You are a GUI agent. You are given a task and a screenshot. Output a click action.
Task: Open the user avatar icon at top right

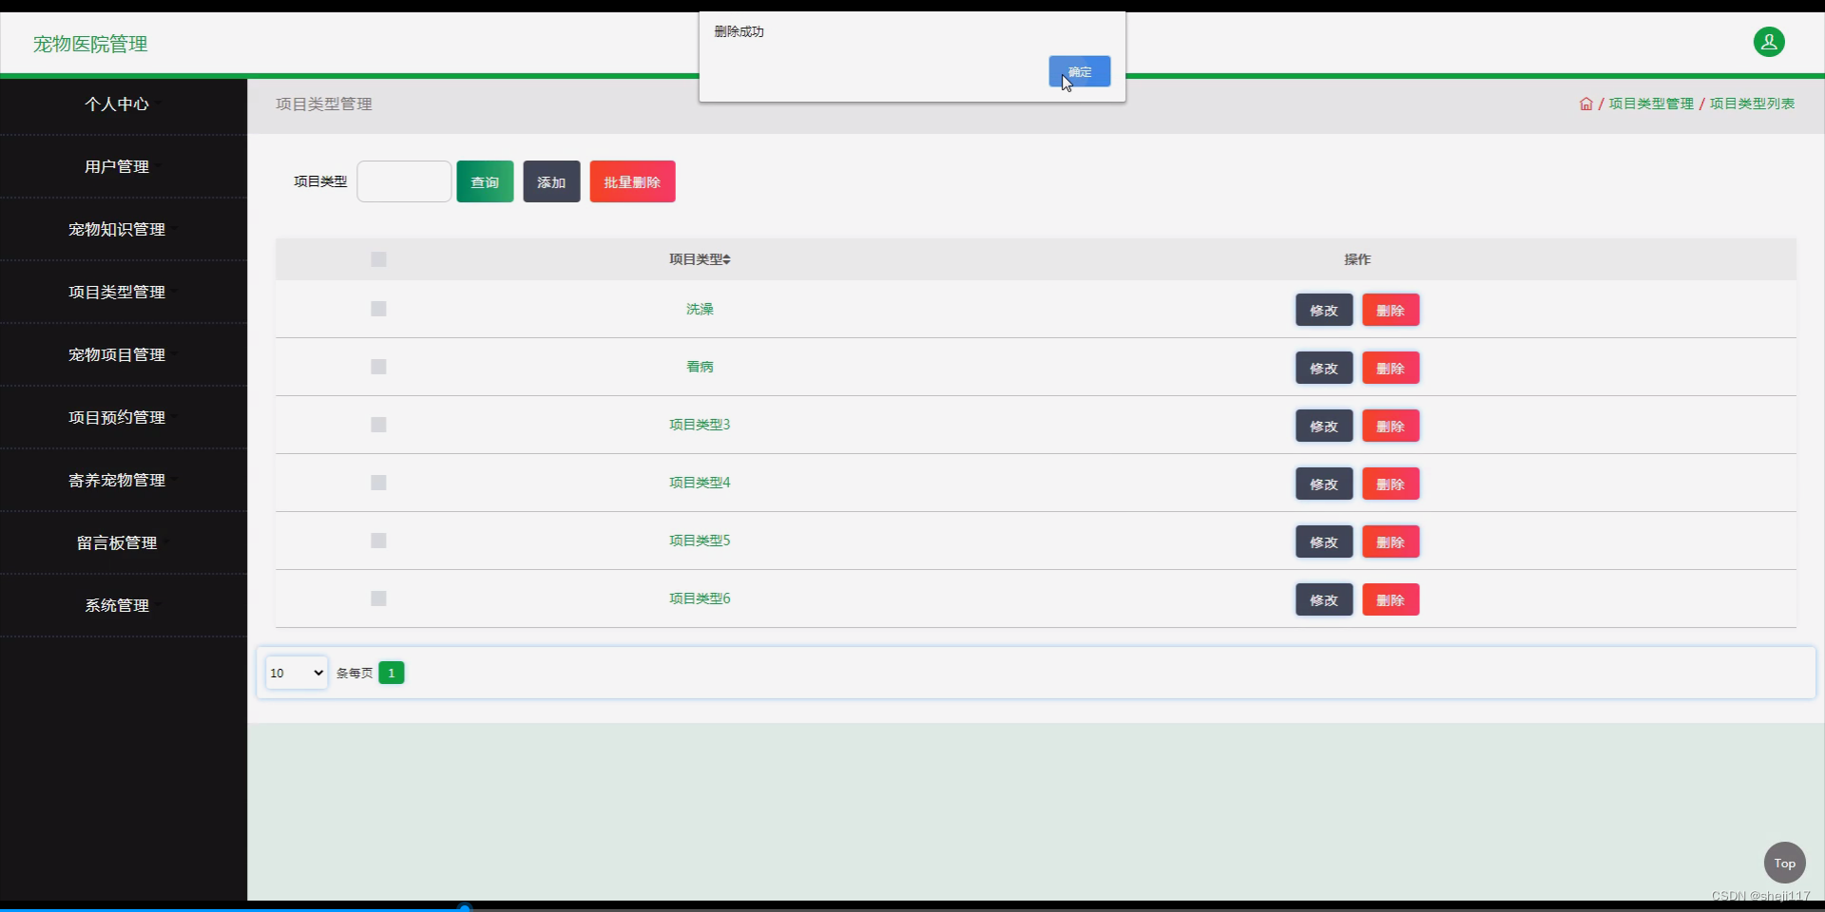coord(1768,43)
